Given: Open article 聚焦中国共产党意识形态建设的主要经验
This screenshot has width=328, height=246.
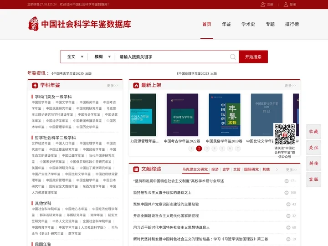Looking at the screenshot, I should tap(166, 204).
